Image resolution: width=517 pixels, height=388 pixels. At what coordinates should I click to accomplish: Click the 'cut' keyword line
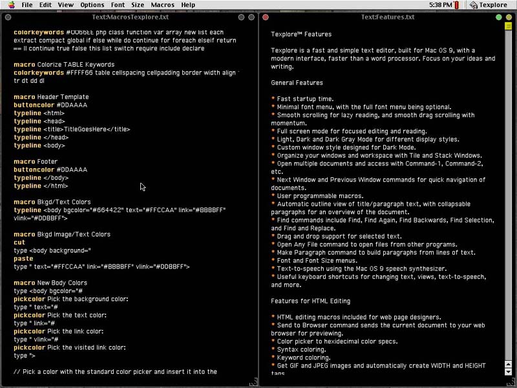pyautogui.click(x=19, y=242)
